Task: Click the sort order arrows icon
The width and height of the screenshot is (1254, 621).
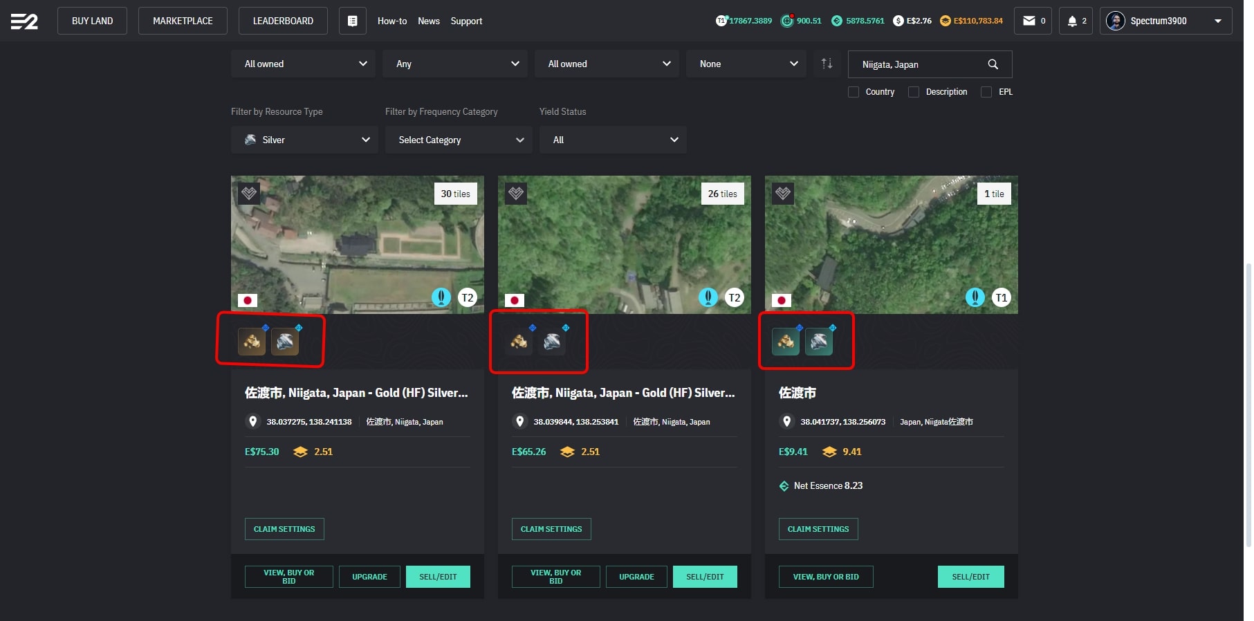Action: pos(827,64)
